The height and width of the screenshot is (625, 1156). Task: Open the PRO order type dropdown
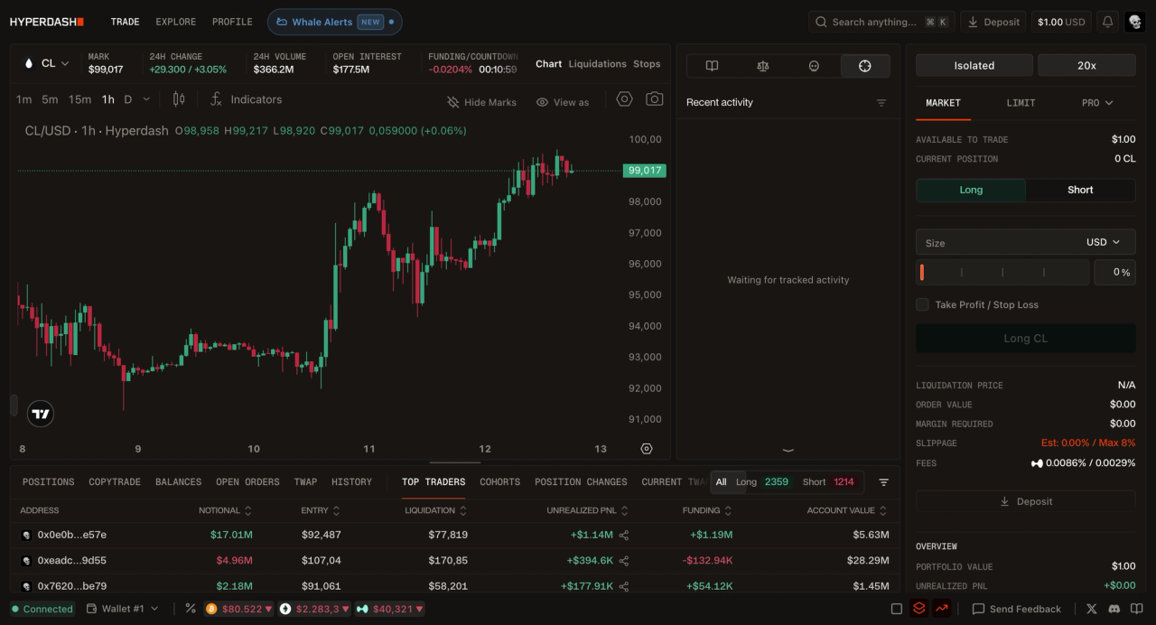coord(1097,103)
